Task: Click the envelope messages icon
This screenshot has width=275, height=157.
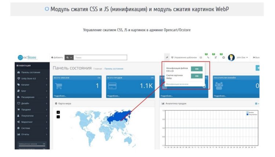Action: click(201, 58)
